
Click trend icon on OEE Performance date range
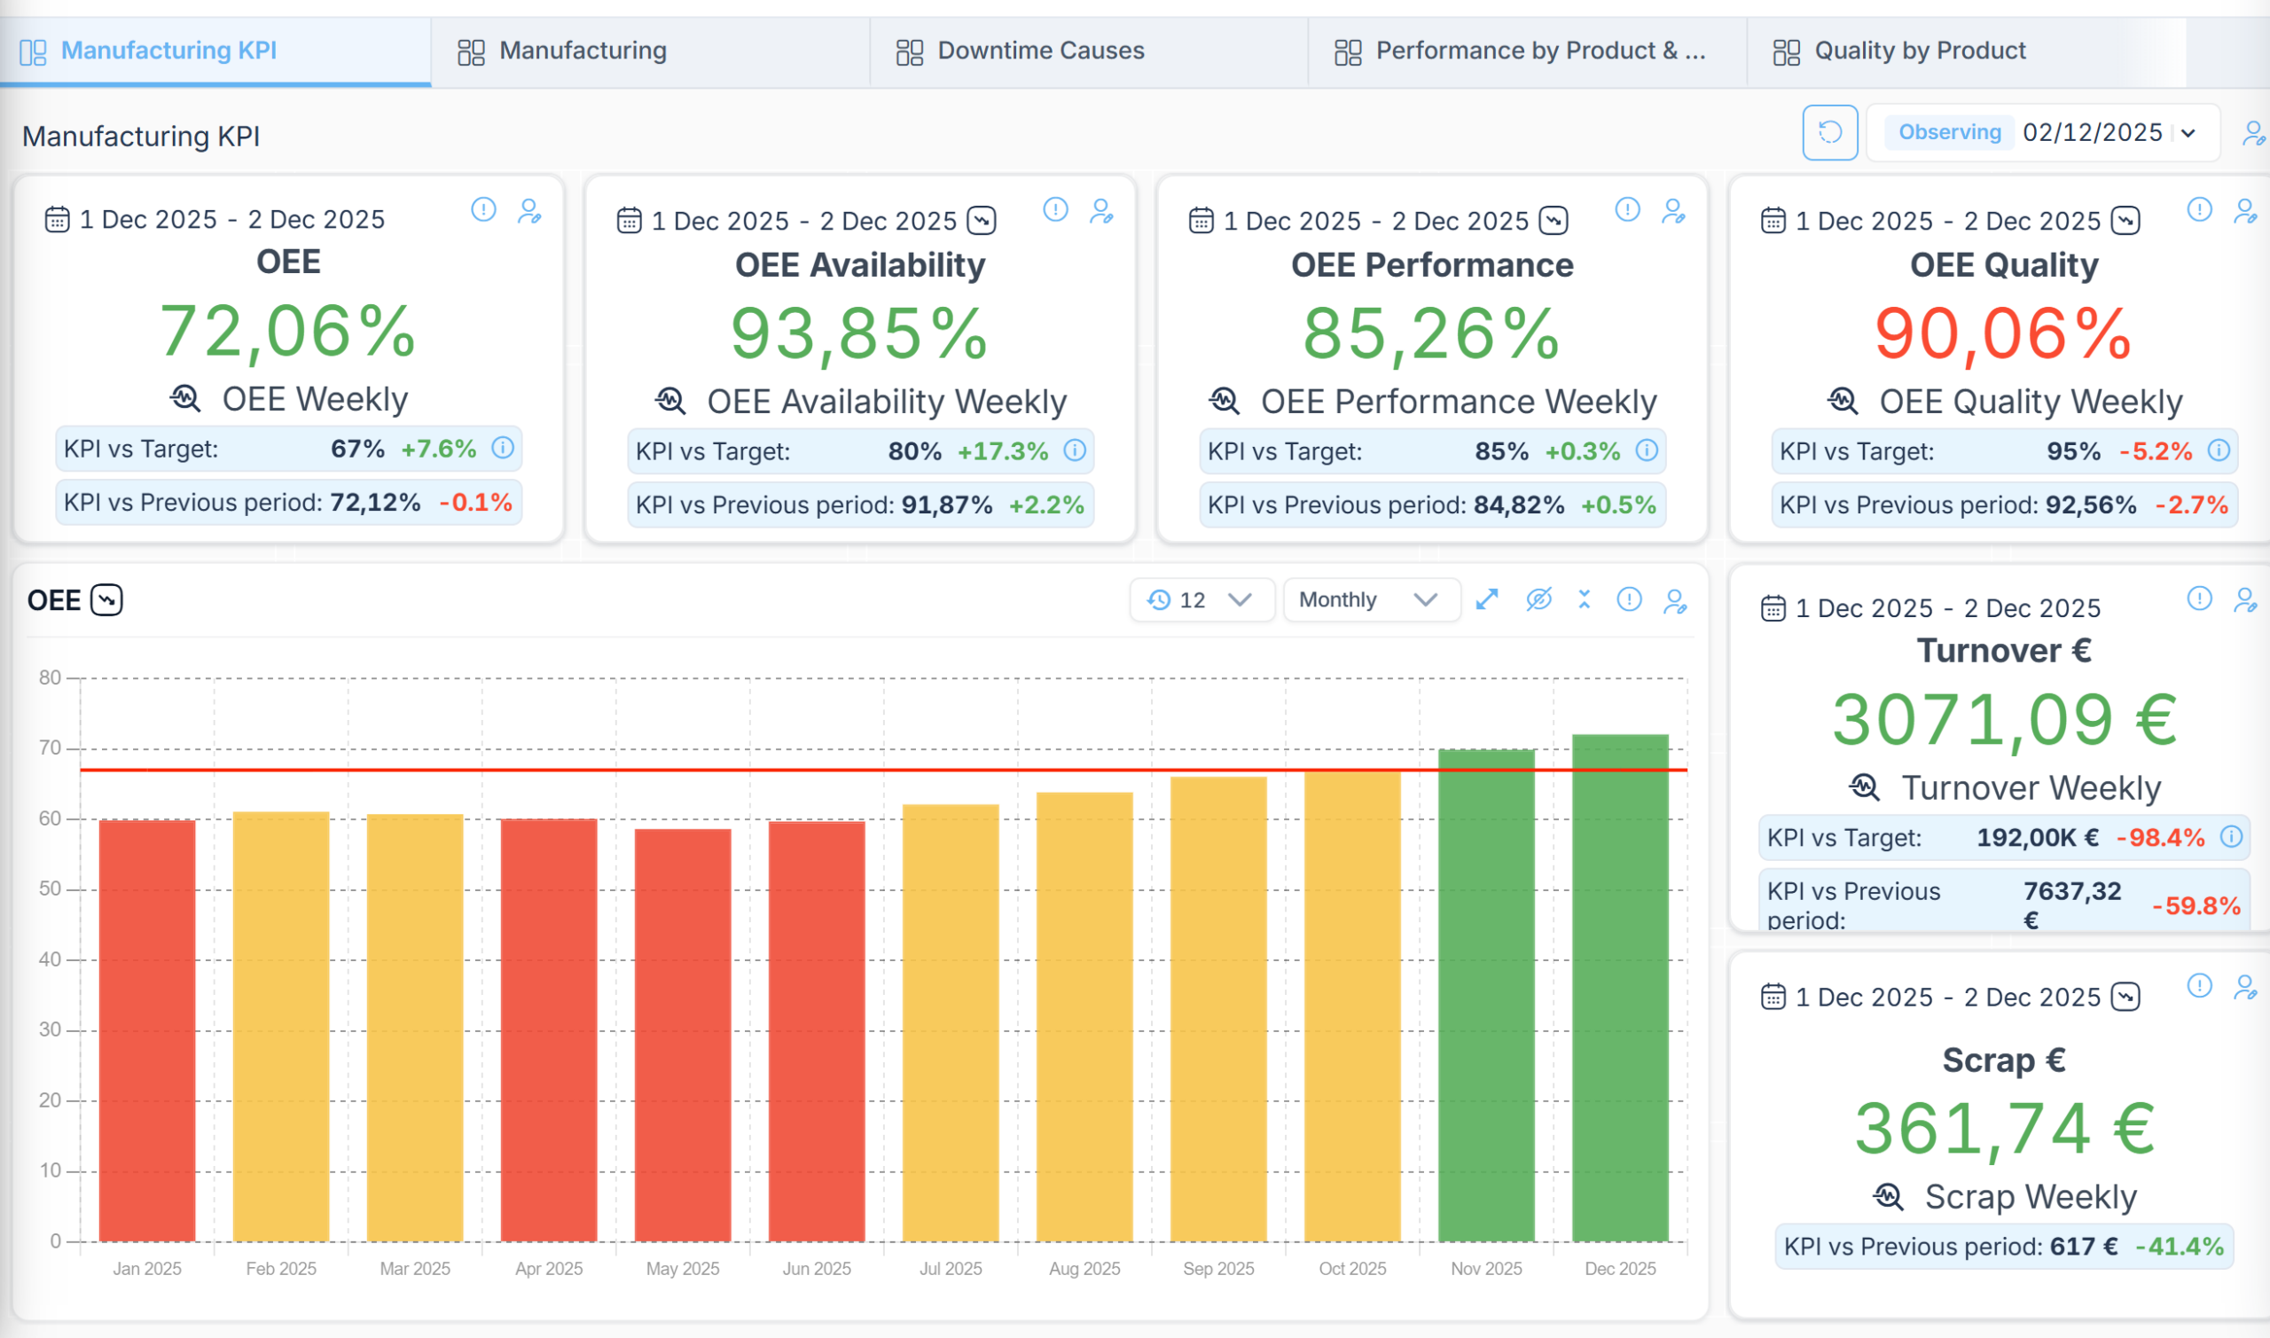(x=1554, y=220)
